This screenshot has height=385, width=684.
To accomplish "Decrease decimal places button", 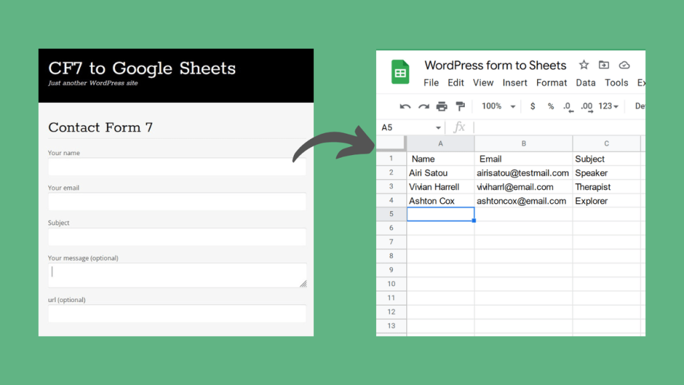I will tap(568, 106).
